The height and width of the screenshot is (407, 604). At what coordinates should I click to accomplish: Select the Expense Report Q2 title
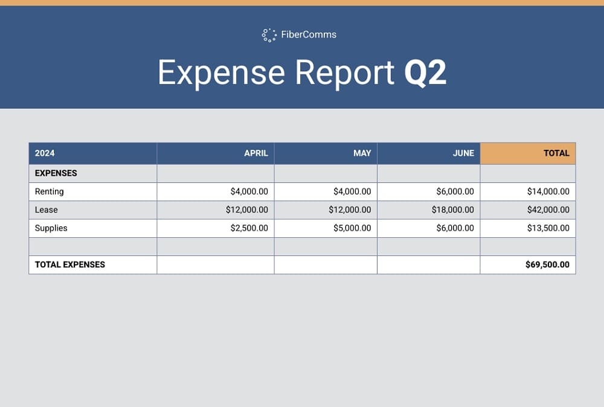point(302,72)
